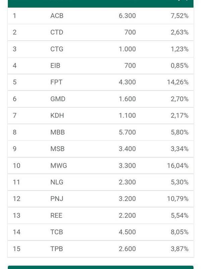This screenshot has height=269, width=201.
Task: Click the FPT ticker symbol
Action: 56,82
